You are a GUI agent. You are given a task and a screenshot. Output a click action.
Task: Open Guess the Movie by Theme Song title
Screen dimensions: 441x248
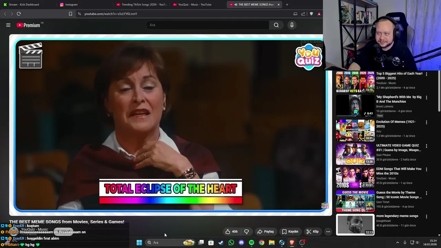point(399,195)
